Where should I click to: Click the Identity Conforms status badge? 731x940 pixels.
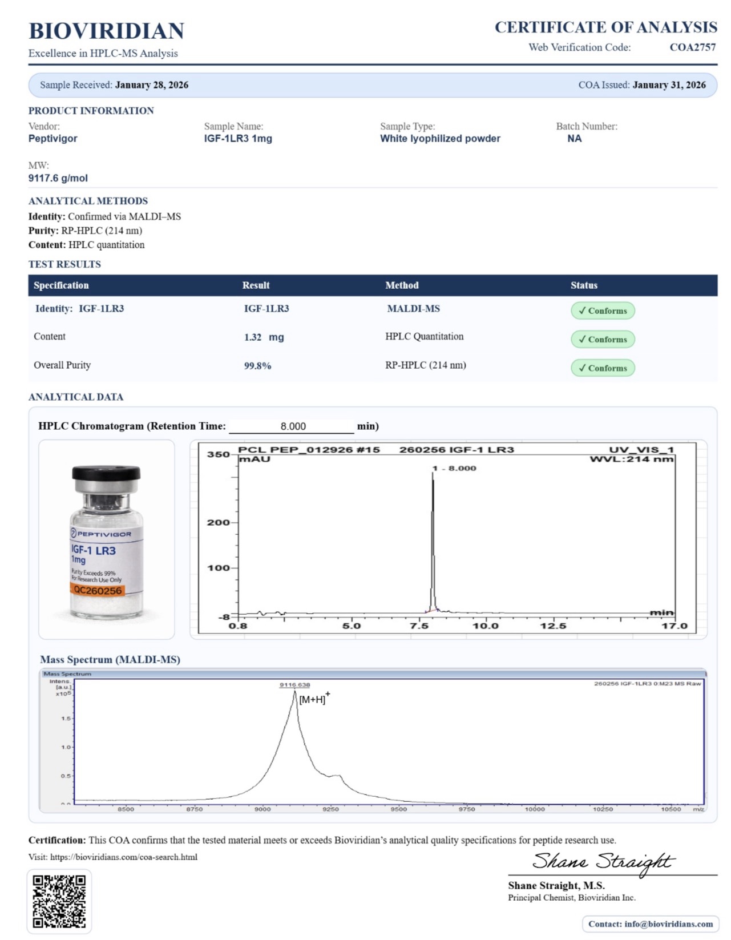pos(603,310)
